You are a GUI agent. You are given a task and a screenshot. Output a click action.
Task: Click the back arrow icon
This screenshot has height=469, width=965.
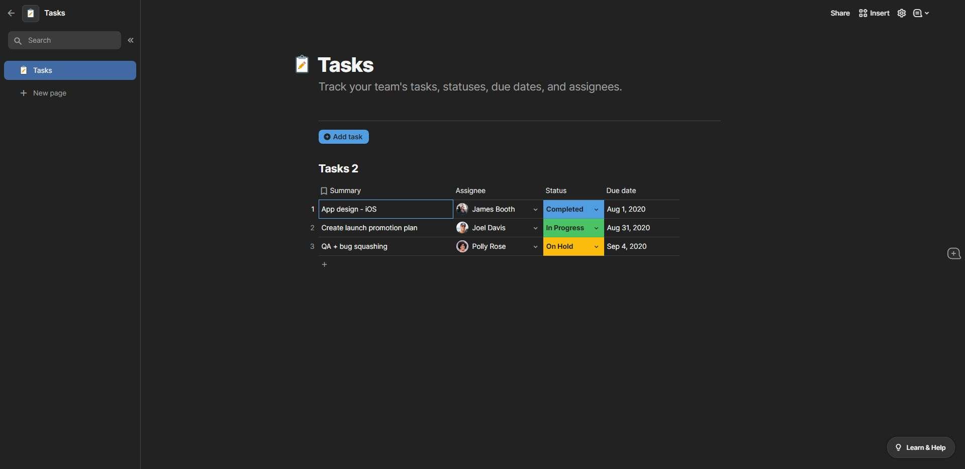(11, 13)
